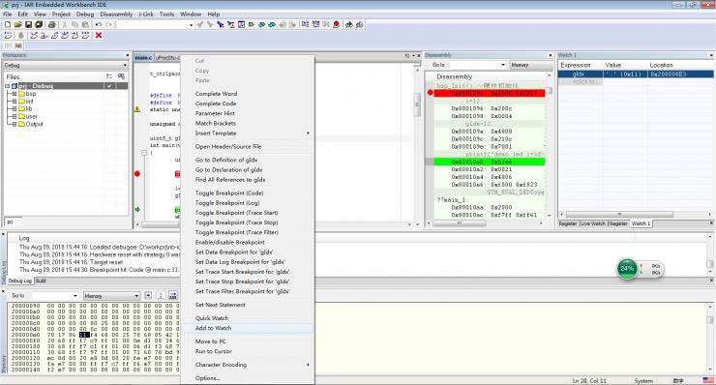Switch to the Build log tab

pos(41,281)
